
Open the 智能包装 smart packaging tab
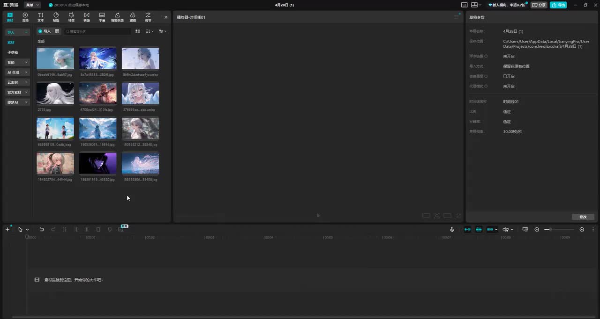pos(117,17)
